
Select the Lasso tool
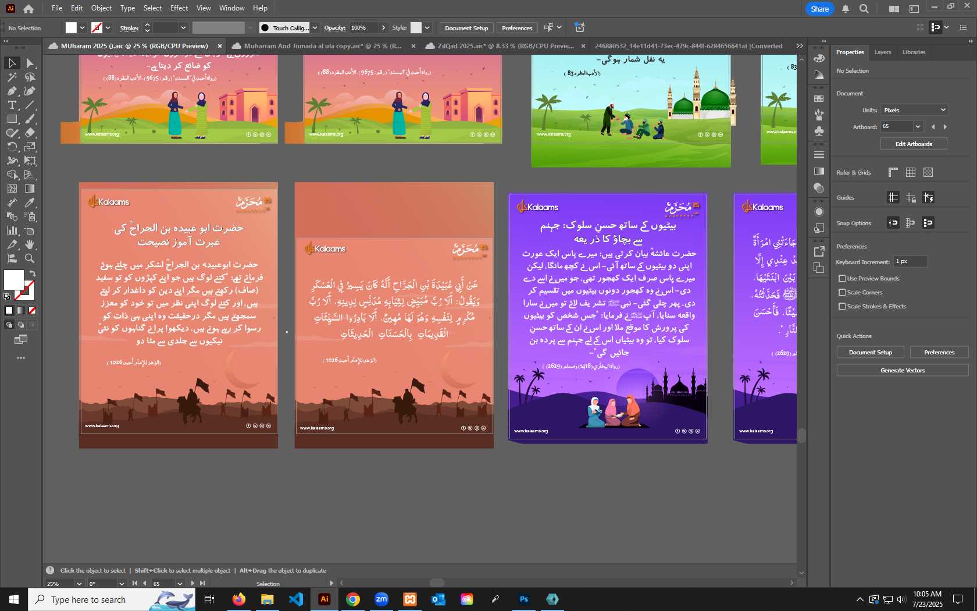[30, 77]
